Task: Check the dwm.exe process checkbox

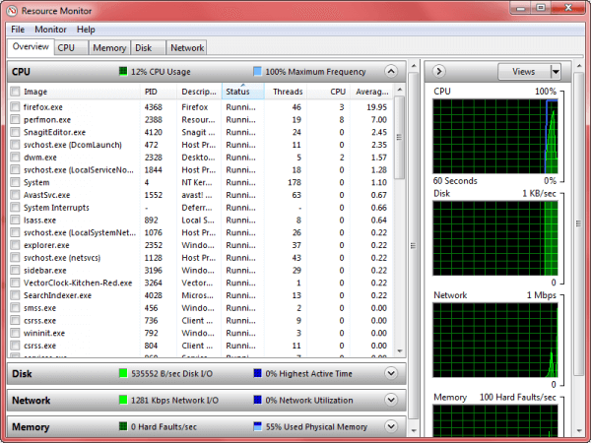Action: click(15, 158)
